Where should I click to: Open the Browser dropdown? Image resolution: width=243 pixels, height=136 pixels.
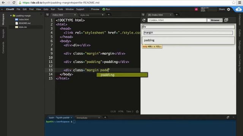point(215,20)
